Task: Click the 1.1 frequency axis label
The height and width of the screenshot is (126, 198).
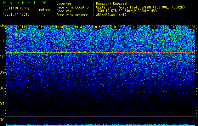Action: coord(2,41)
